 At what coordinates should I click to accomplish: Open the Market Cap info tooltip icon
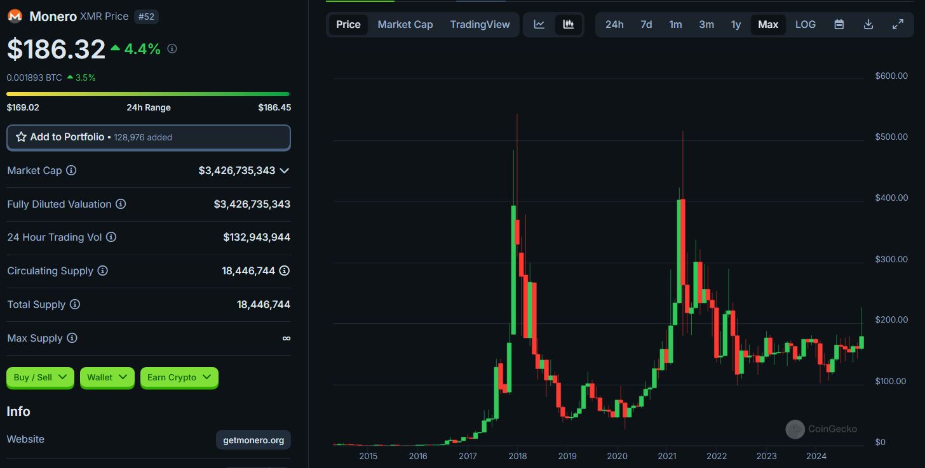71,170
